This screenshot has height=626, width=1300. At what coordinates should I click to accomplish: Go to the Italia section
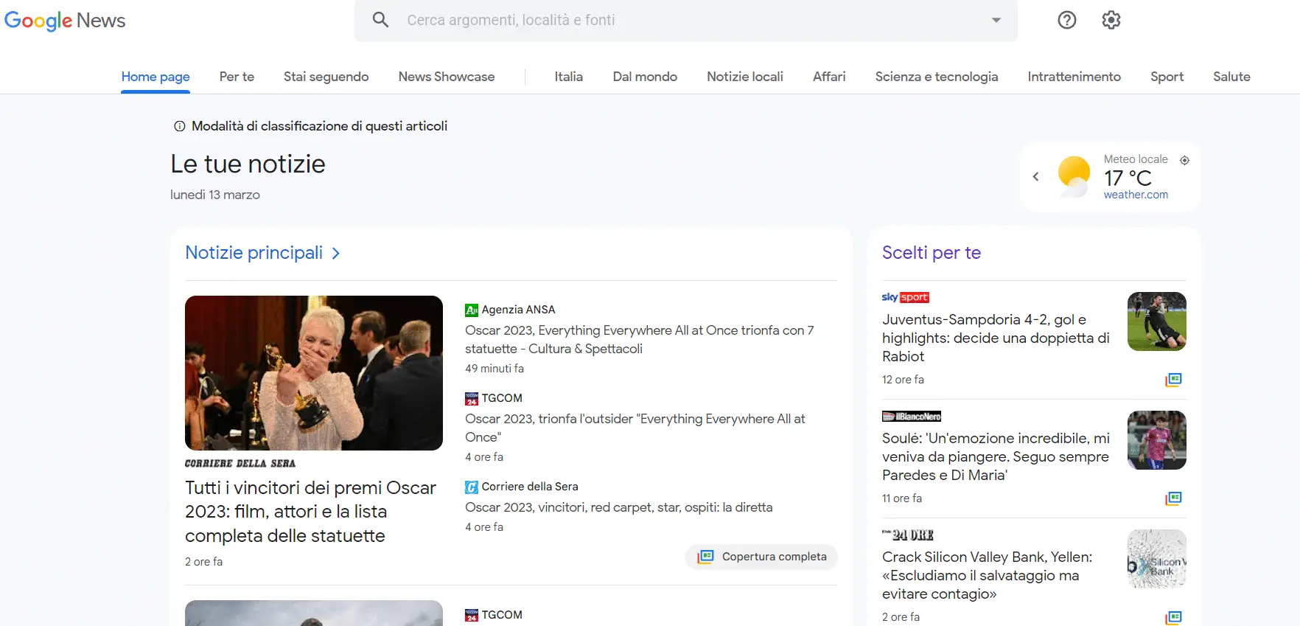pyautogui.click(x=569, y=77)
